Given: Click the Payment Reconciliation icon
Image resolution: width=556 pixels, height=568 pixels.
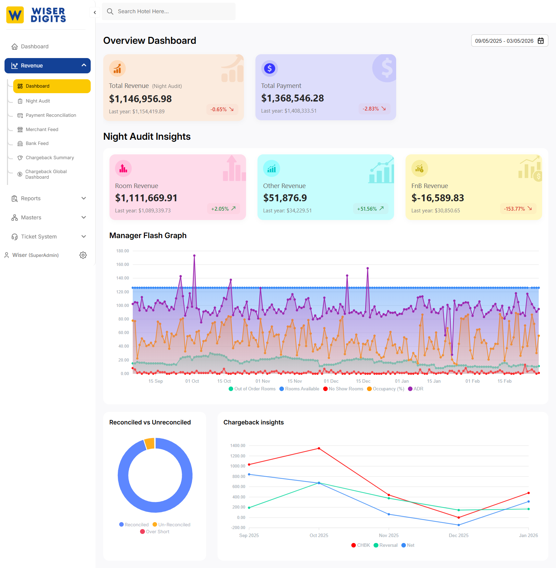Looking at the screenshot, I should tap(20, 115).
